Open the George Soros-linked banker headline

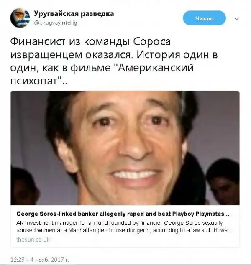[124, 214]
